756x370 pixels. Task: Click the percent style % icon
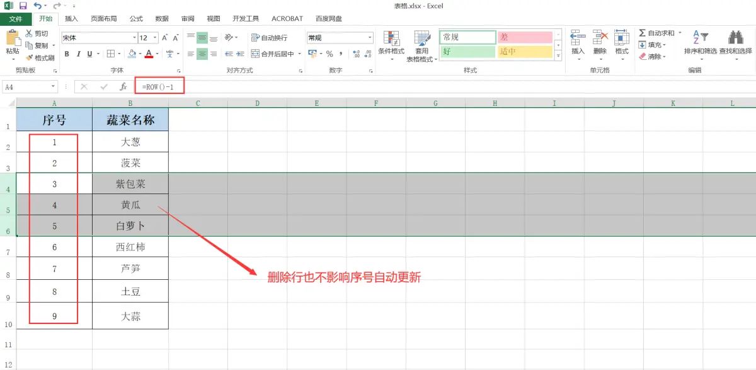click(x=328, y=55)
